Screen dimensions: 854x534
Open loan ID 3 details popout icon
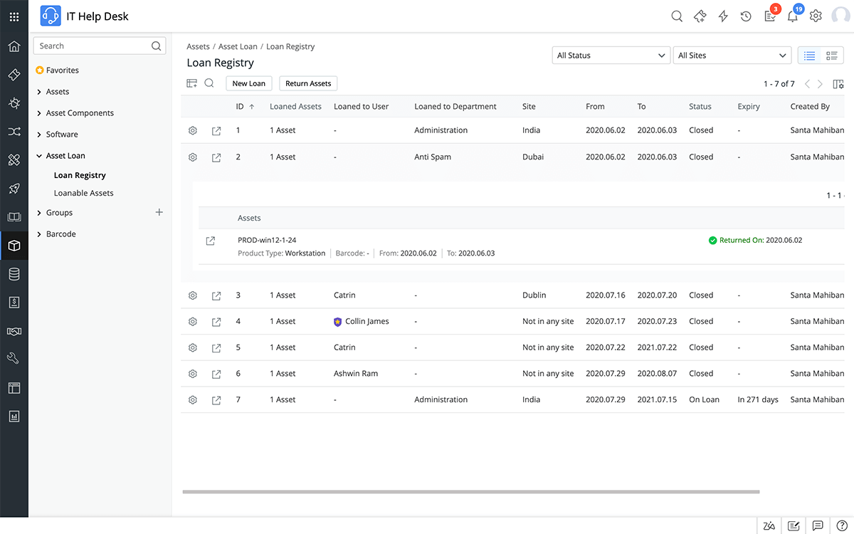pyautogui.click(x=216, y=295)
